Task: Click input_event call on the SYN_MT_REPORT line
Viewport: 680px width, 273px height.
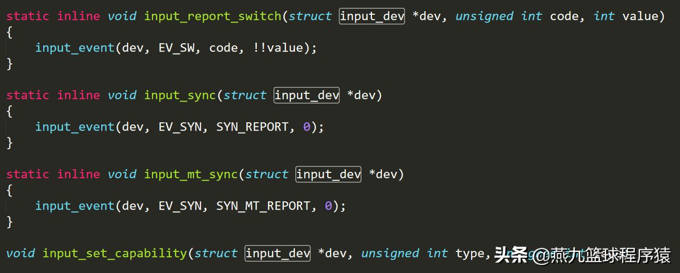Action: tap(74, 206)
